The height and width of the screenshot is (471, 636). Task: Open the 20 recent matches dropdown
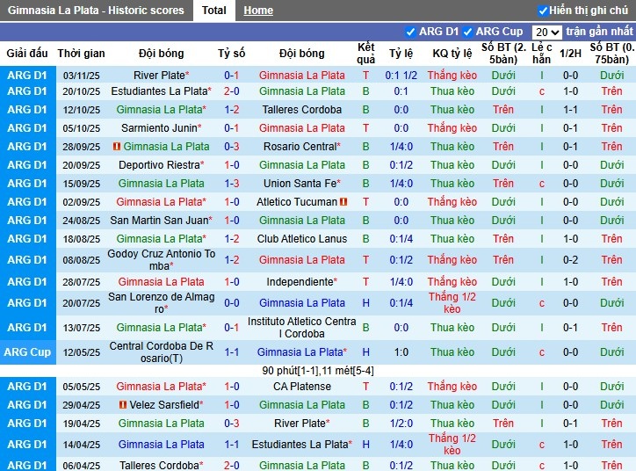546,32
